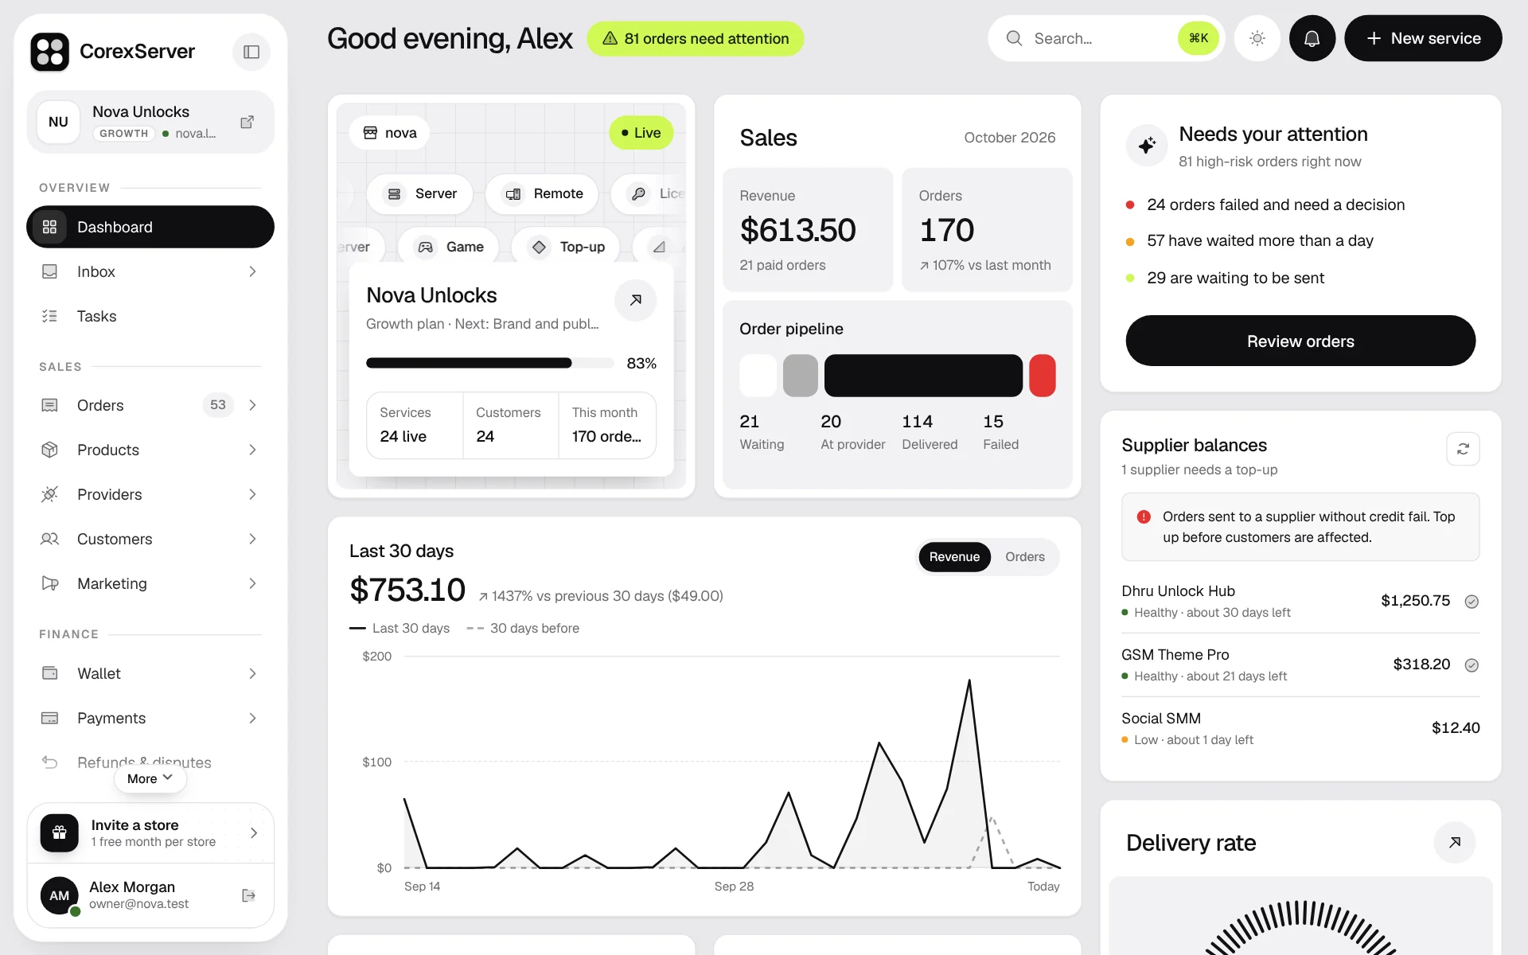
Task: Open the Marketing section
Action: pyautogui.click(x=150, y=583)
